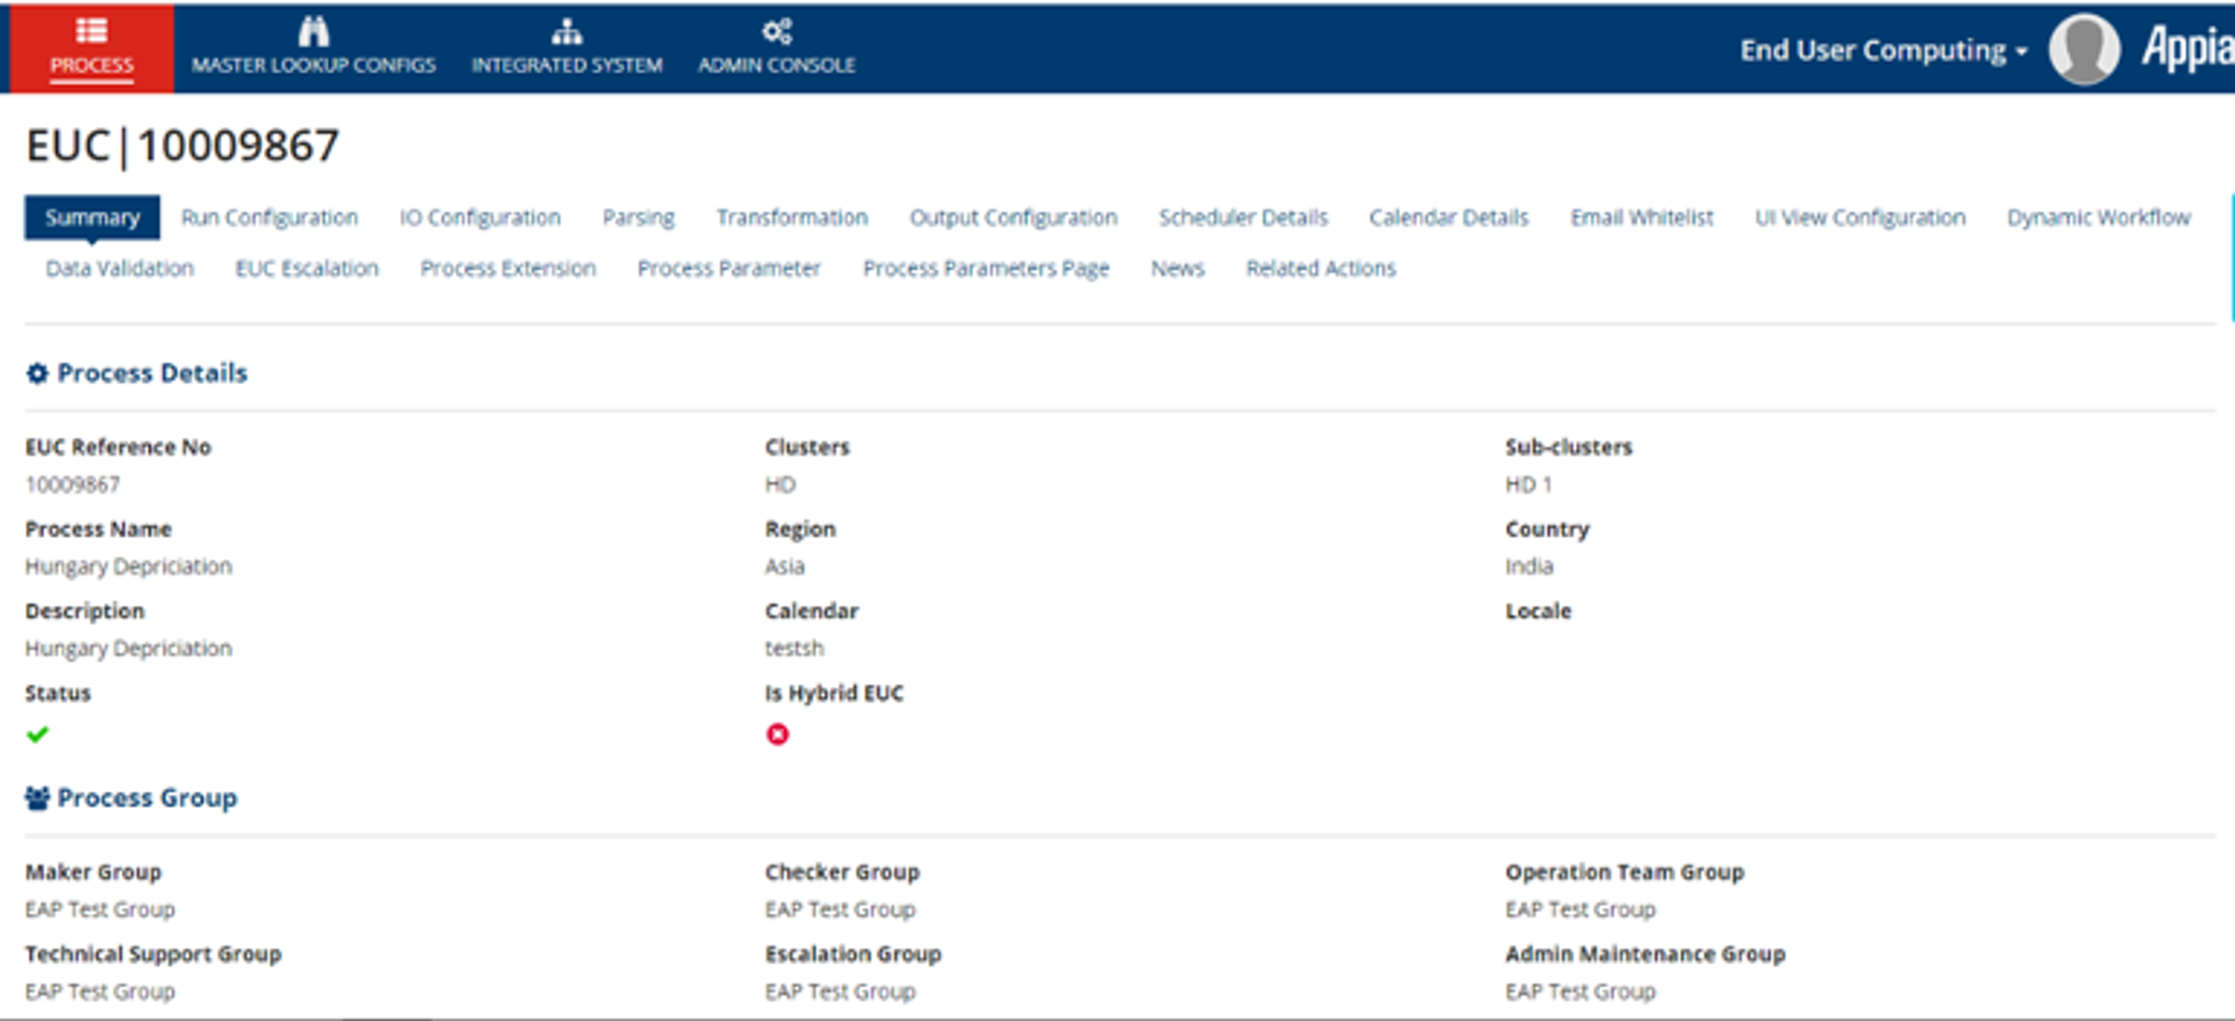This screenshot has width=2235, height=1021.
Task: Open the EUC Escalation tab
Action: tap(307, 268)
